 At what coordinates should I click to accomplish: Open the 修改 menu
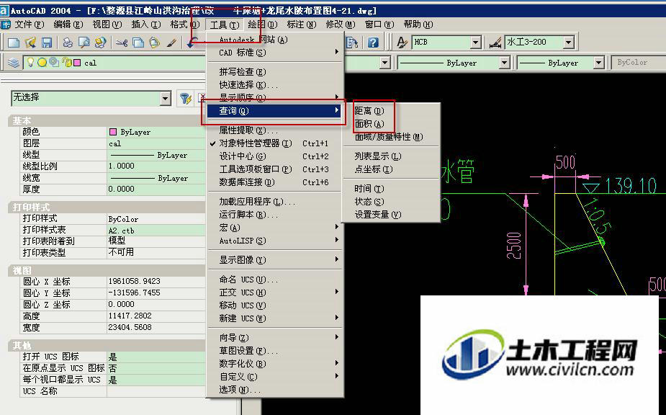pyautogui.click(x=340, y=24)
